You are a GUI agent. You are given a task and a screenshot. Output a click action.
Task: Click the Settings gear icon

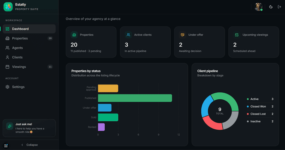[x=8, y=87]
